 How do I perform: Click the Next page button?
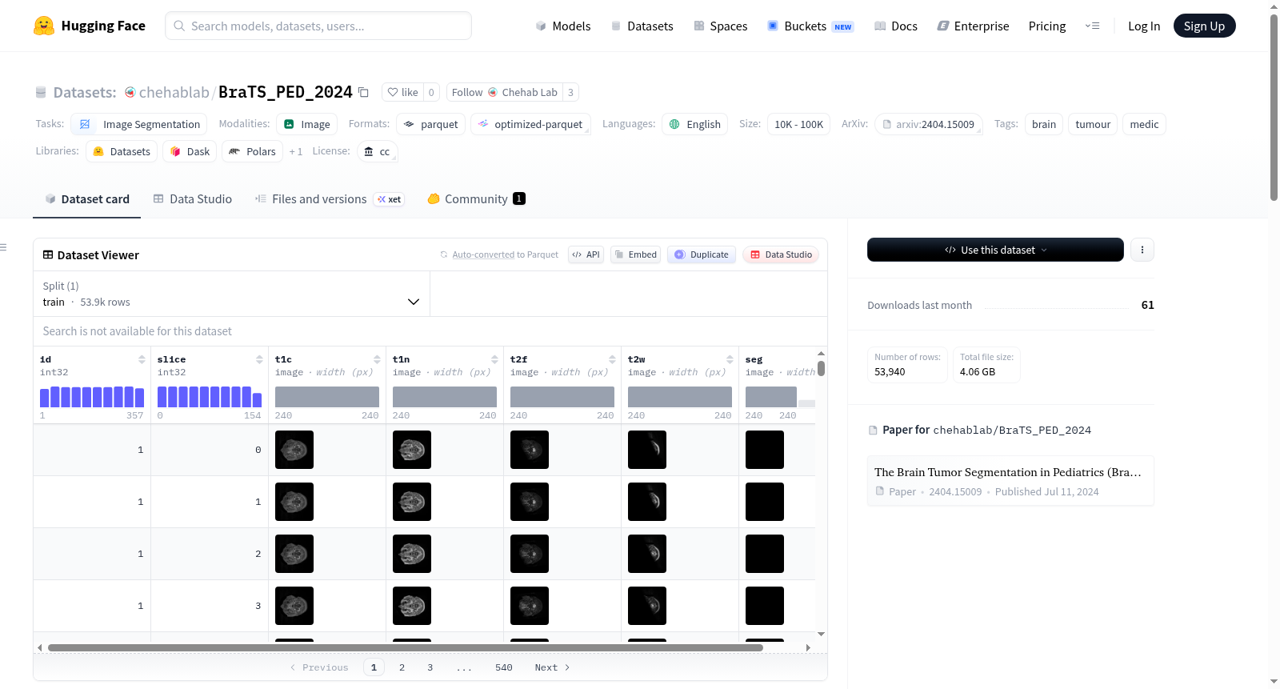pos(552,667)
